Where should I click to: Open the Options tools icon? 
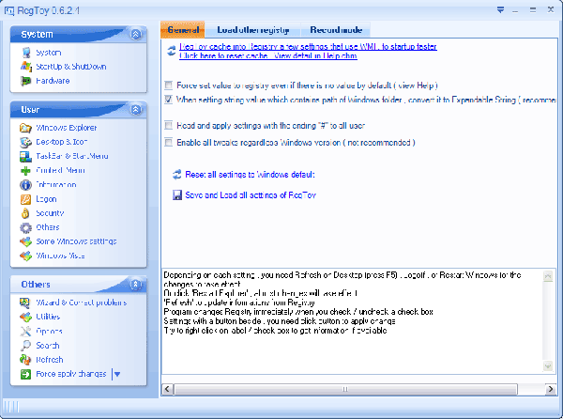point(26,332)
